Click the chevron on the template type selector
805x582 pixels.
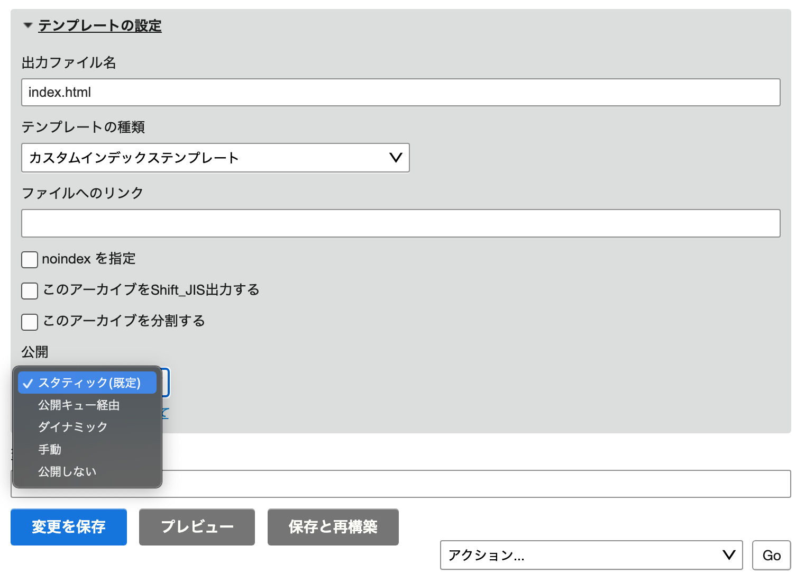point(395,158)
